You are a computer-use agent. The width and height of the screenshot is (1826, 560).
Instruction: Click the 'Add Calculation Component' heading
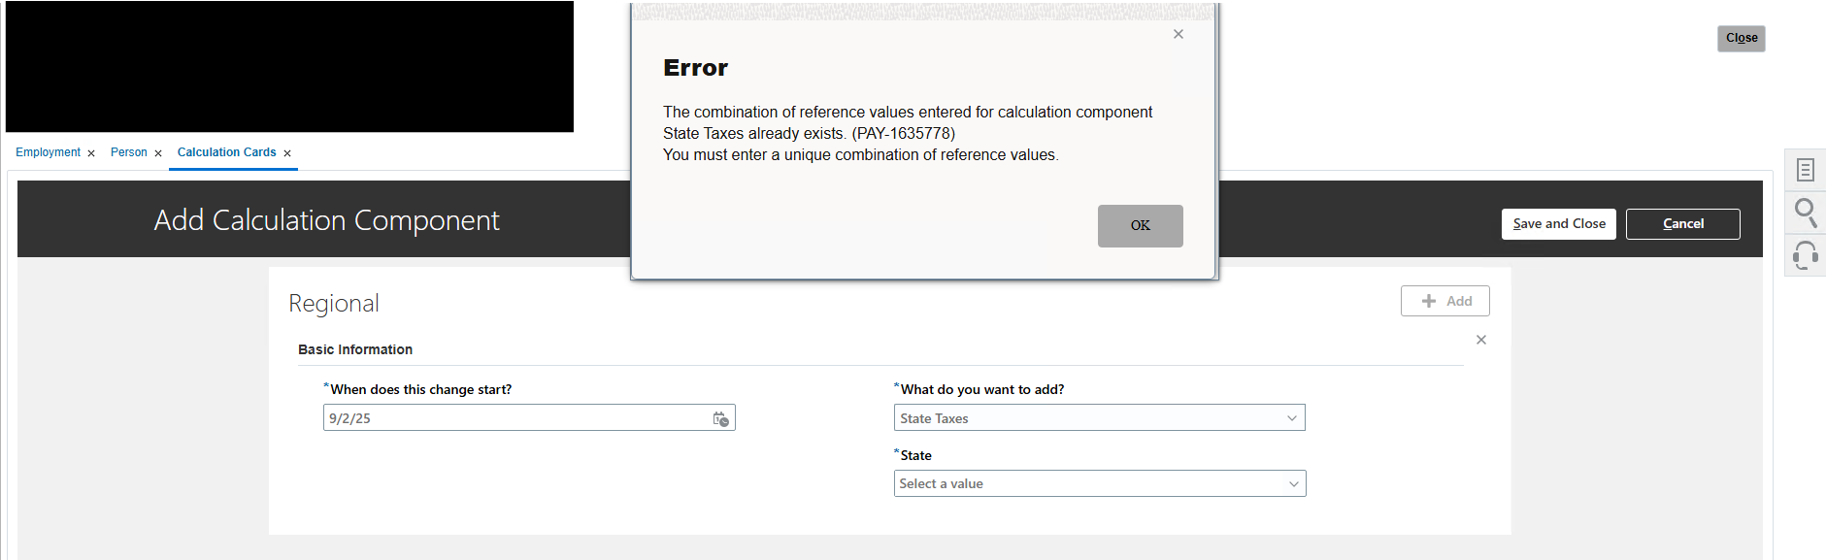(x=326, y=220)
